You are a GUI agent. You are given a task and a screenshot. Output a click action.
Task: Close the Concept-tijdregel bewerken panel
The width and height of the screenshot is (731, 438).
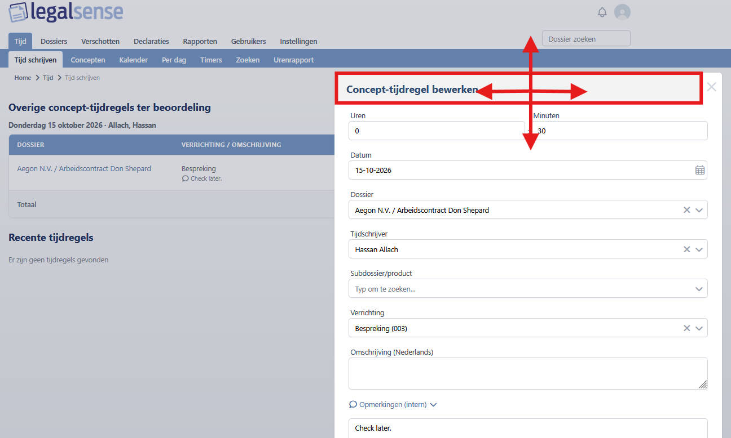tap(712, 87)
